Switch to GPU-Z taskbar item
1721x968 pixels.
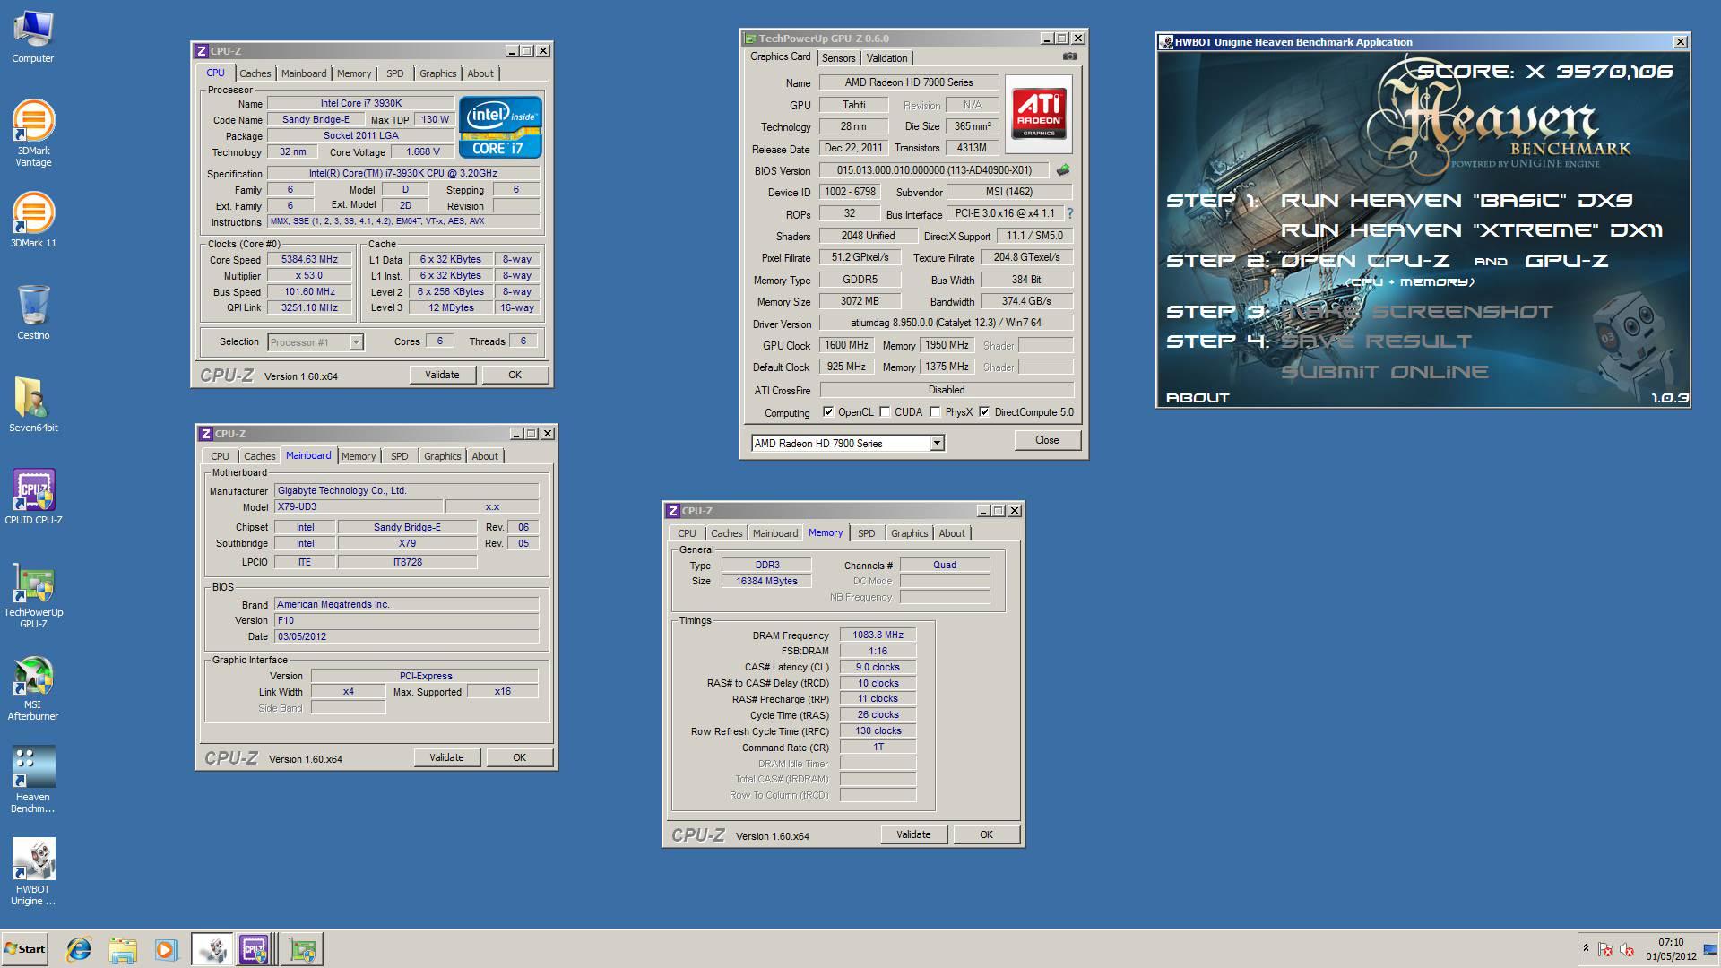point(303,949)
